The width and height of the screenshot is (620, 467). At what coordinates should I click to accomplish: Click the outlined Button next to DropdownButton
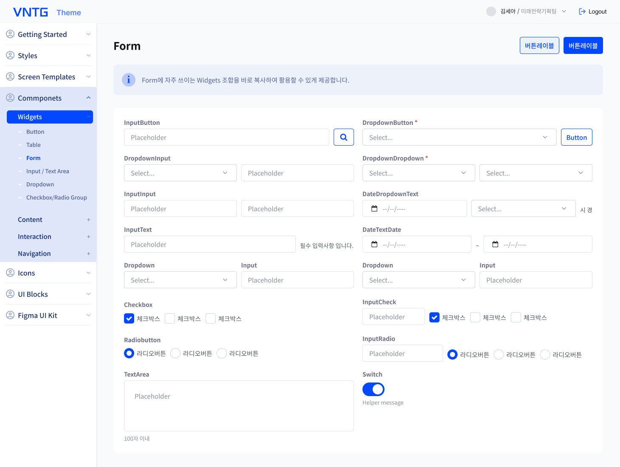576,137
